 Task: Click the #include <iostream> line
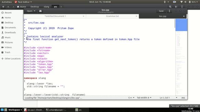pos(37,48)
